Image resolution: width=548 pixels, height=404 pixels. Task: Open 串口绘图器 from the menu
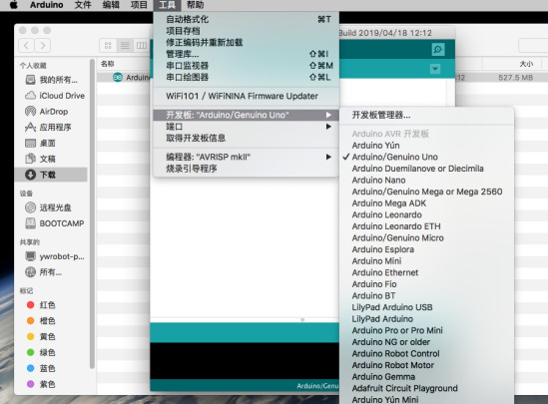click(246, 77)
